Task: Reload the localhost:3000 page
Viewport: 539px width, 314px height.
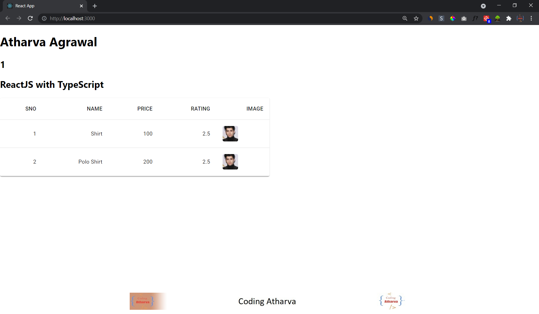Action: click(30, 18)
